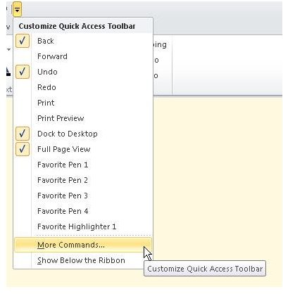Click the font color icon behind menu

click(8, 72)
